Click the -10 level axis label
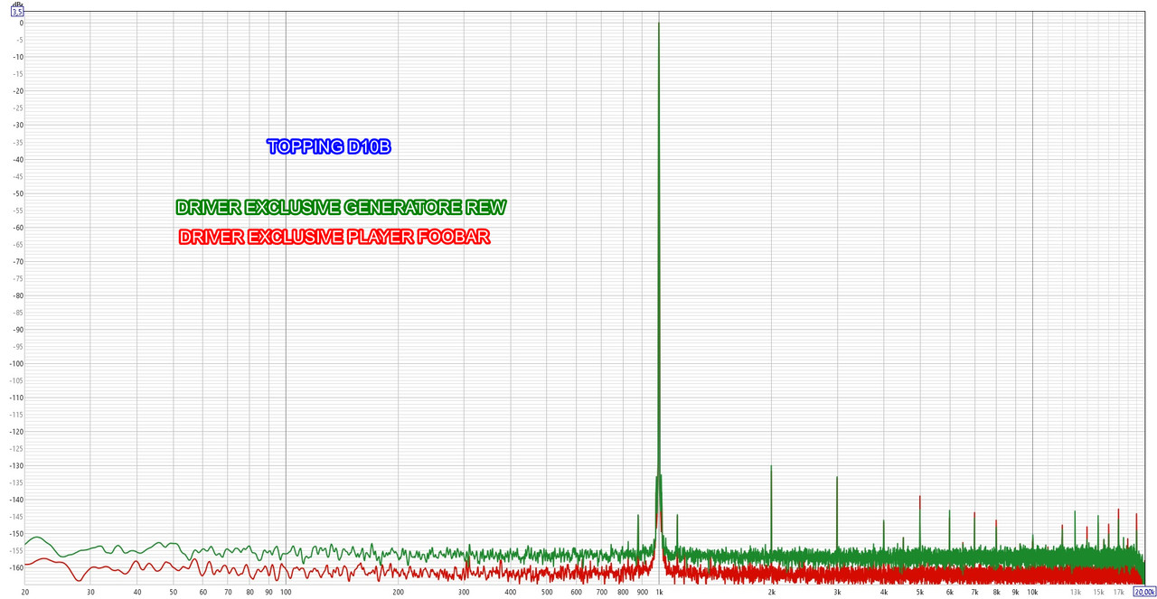 (x=17, y=57)
